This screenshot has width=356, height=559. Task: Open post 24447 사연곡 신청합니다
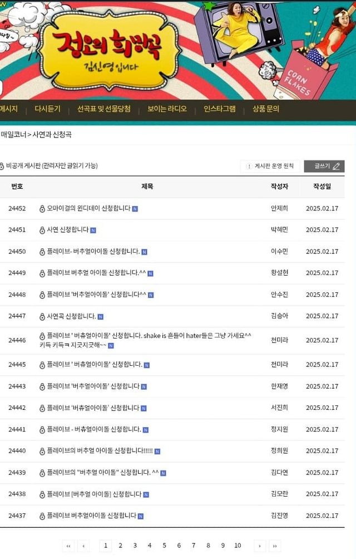point(71,316)
